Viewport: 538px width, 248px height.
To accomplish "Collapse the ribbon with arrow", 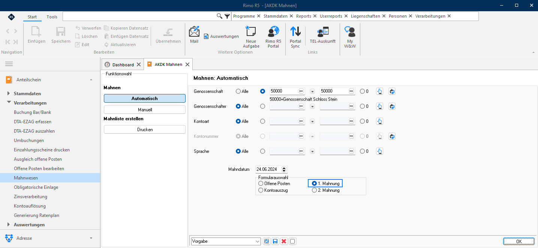I will (x=533, y=52).
